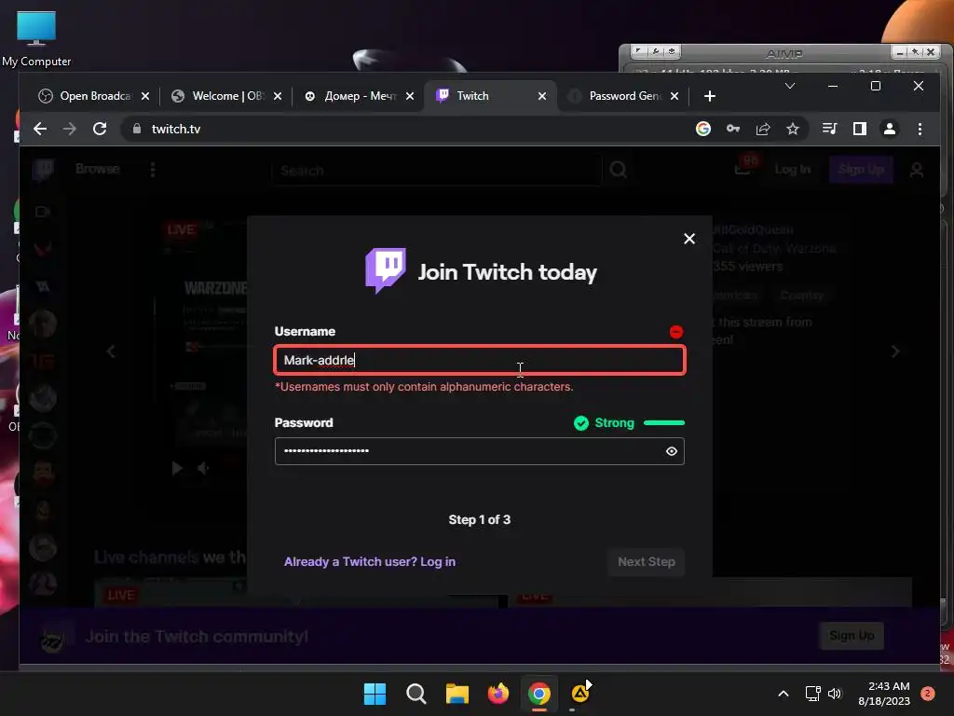Toggle password visibility eye icon
Viewport: 954px width, 716px height.
click(x=672, y=451)
